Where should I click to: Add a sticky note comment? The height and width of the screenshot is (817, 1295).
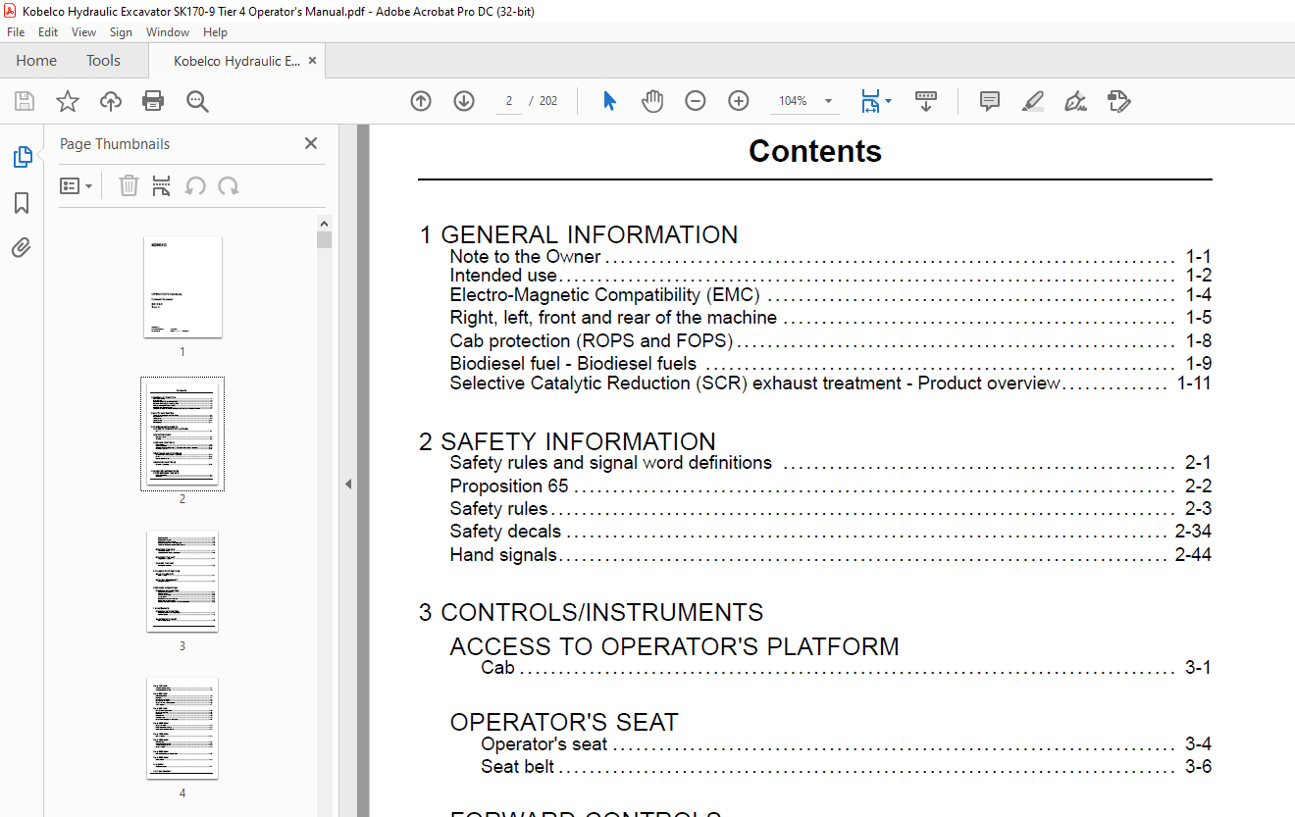[990, 101]
